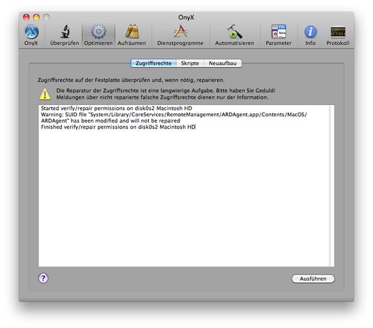Image resolution: width=373 pixels, height=328 pixels.
Task: Minimize the window with yellow button
Action: (36, 17)
